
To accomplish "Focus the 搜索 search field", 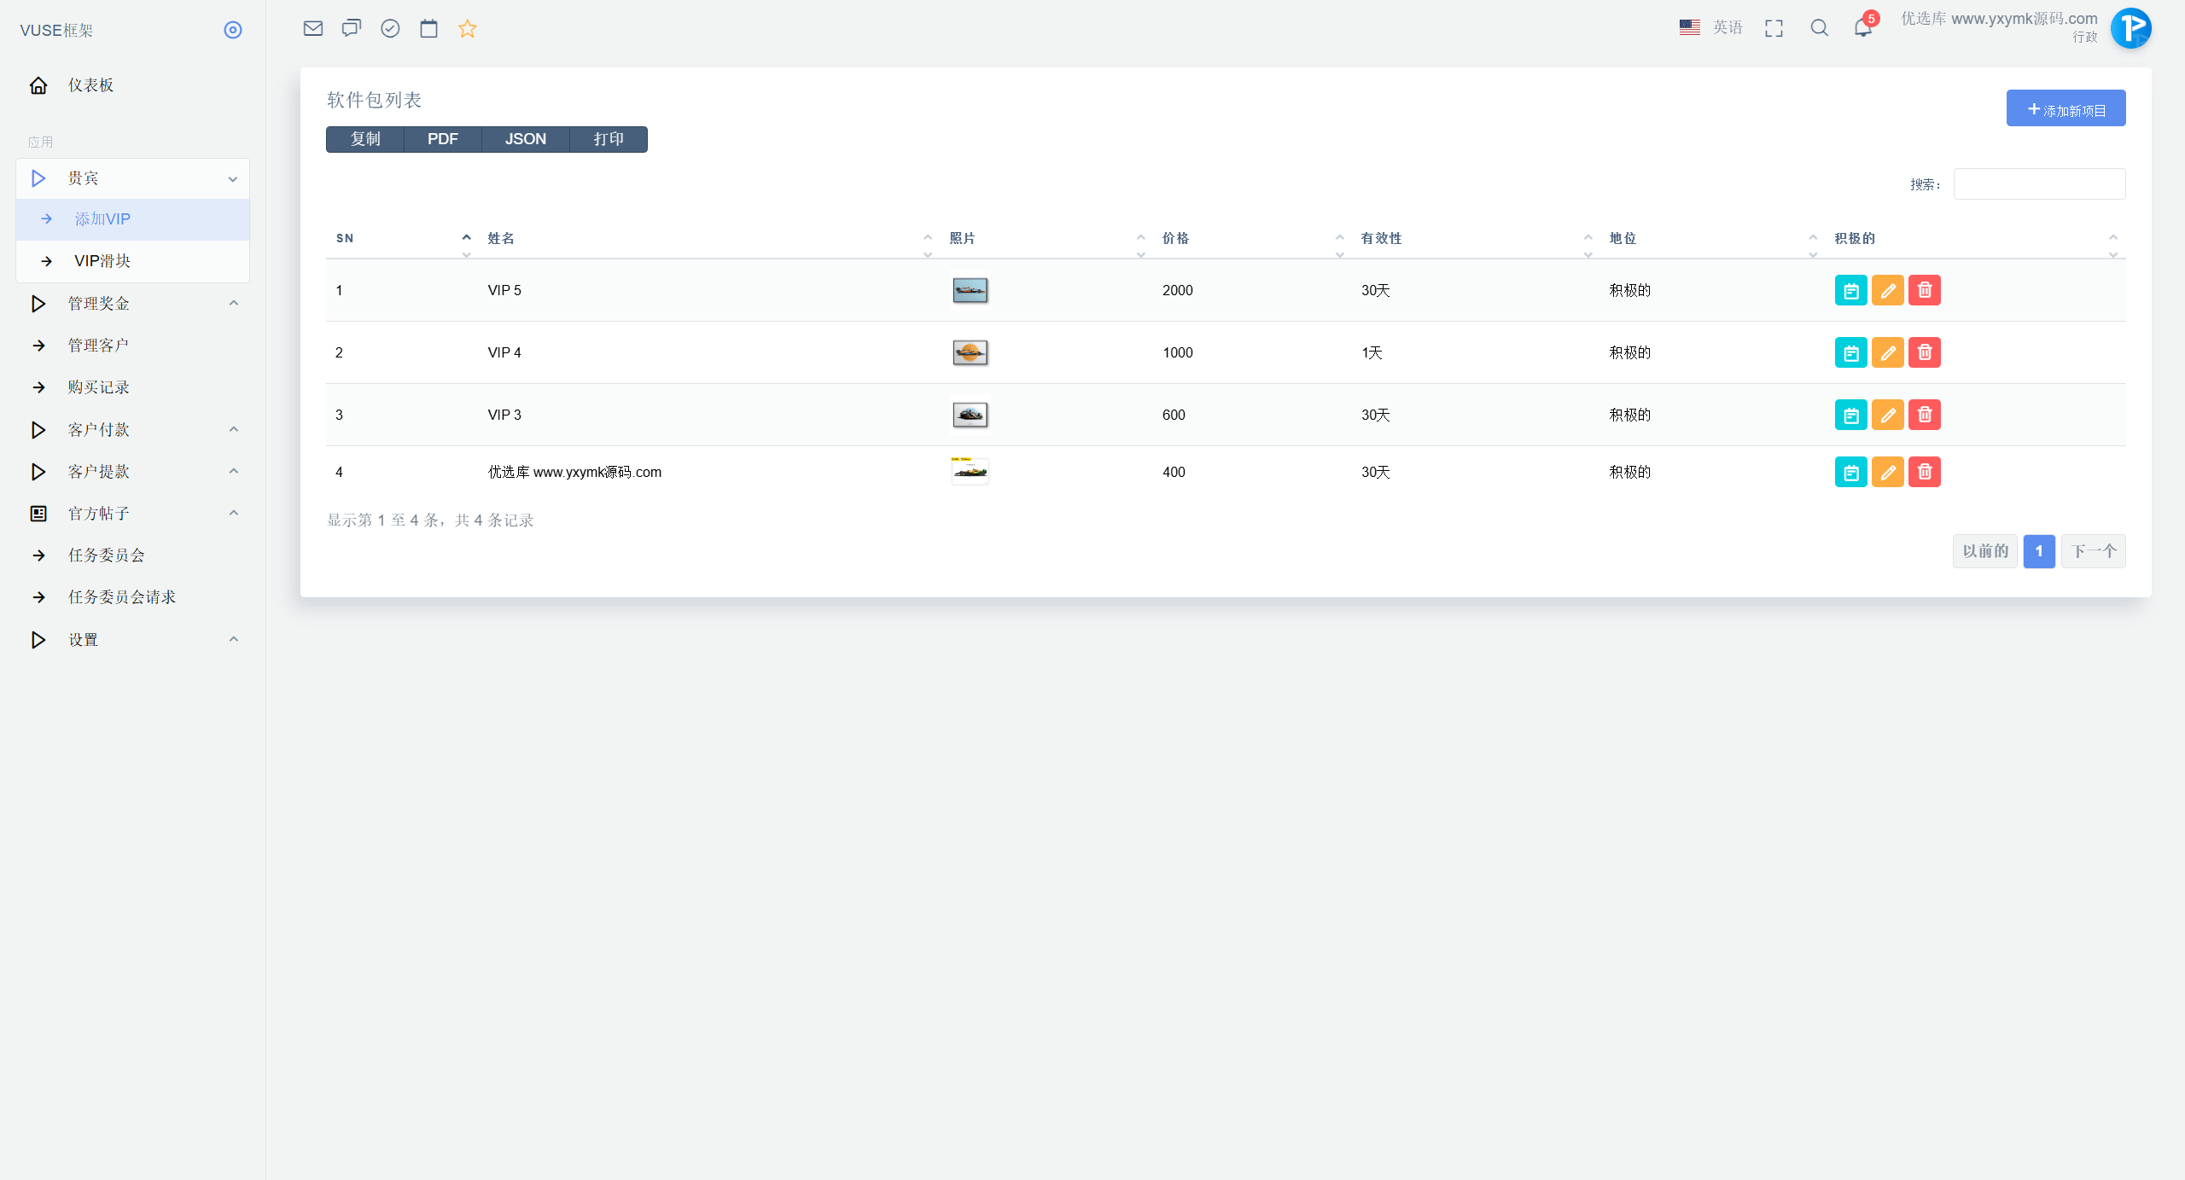I will pyautogui.click(x=2039, y=184).
